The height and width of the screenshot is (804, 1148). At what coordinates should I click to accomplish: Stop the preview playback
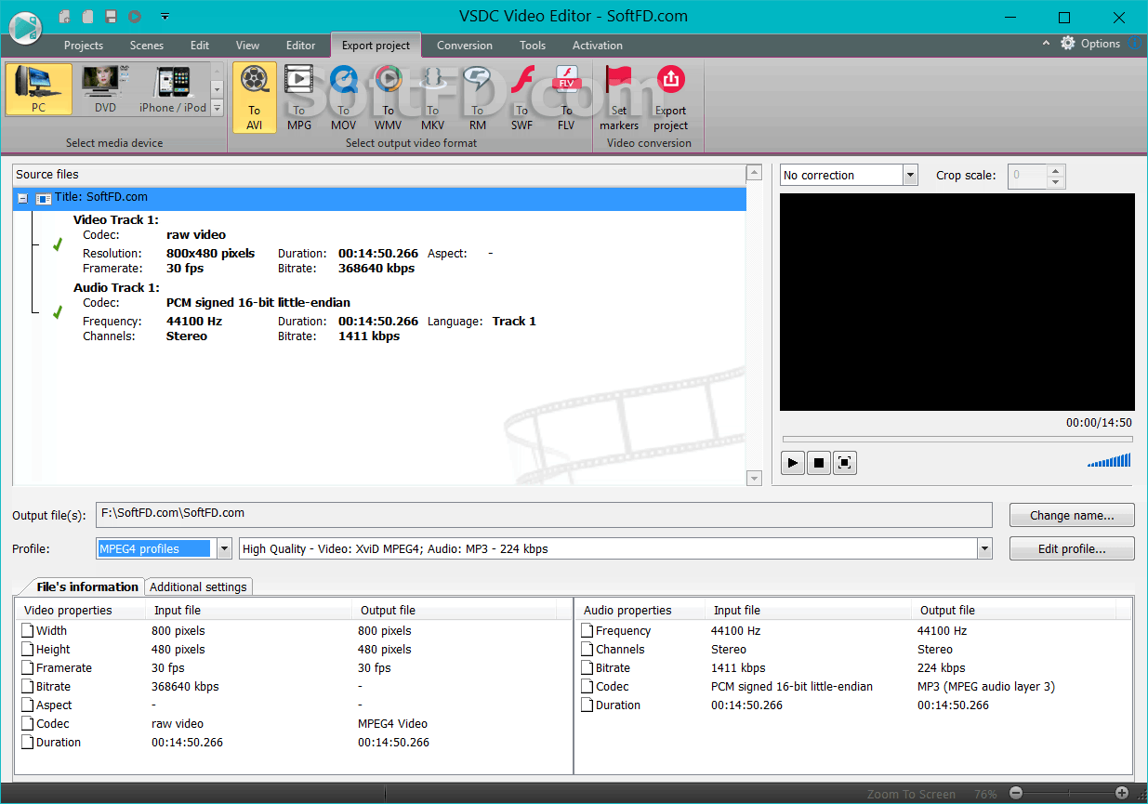click(818, 462)
